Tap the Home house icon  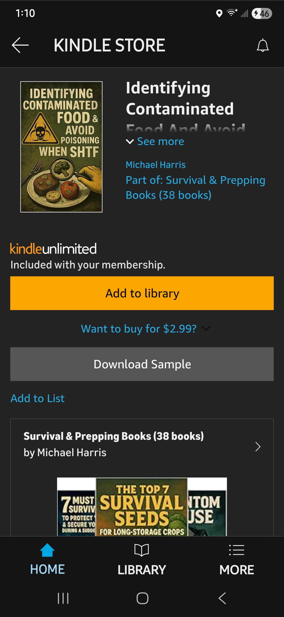point(47,550)
